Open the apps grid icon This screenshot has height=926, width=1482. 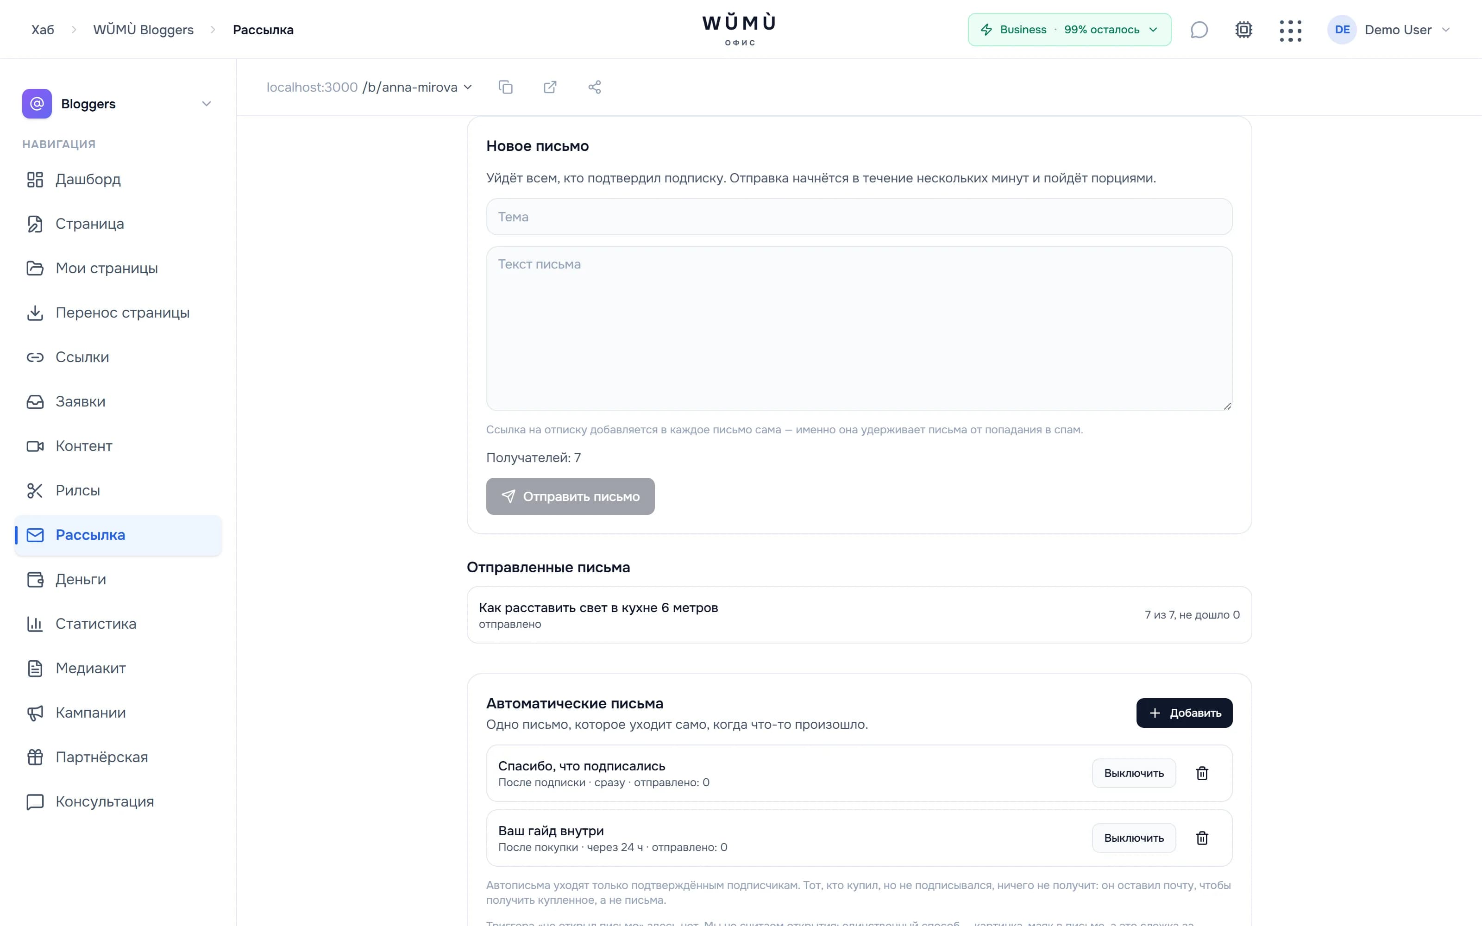coord(1290,30)
